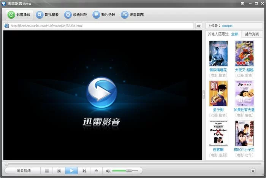Mute audio with the speaker icon
This screenshot has width=266, height=178.
108,171
